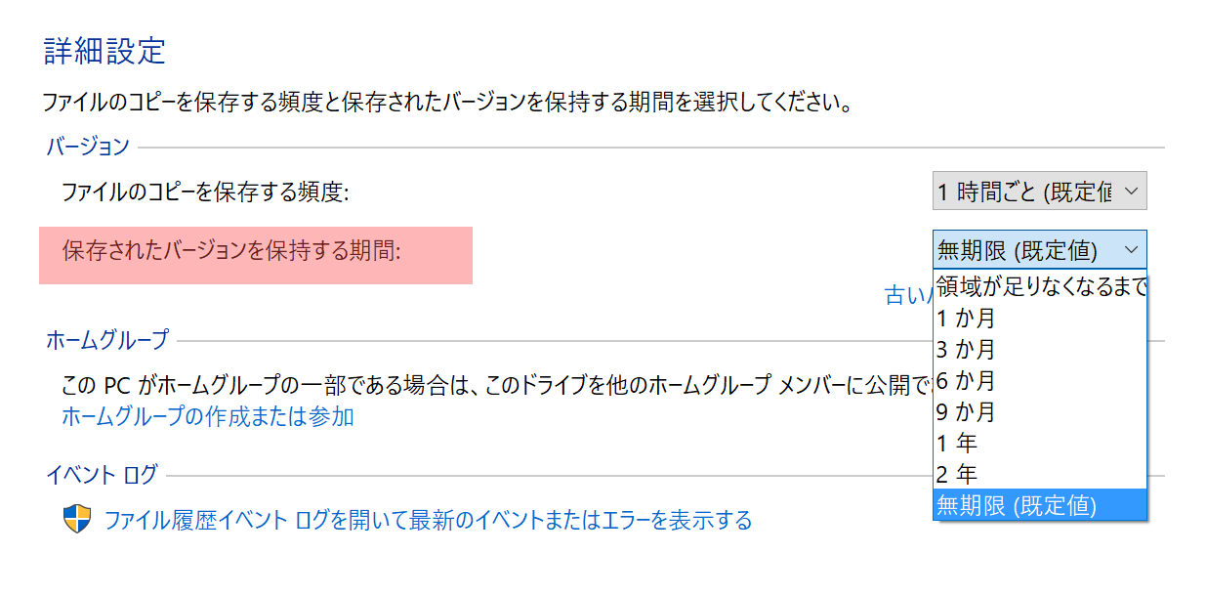Click the arrow on the 1 時間ごと combo box

(x=1131, y=192)
